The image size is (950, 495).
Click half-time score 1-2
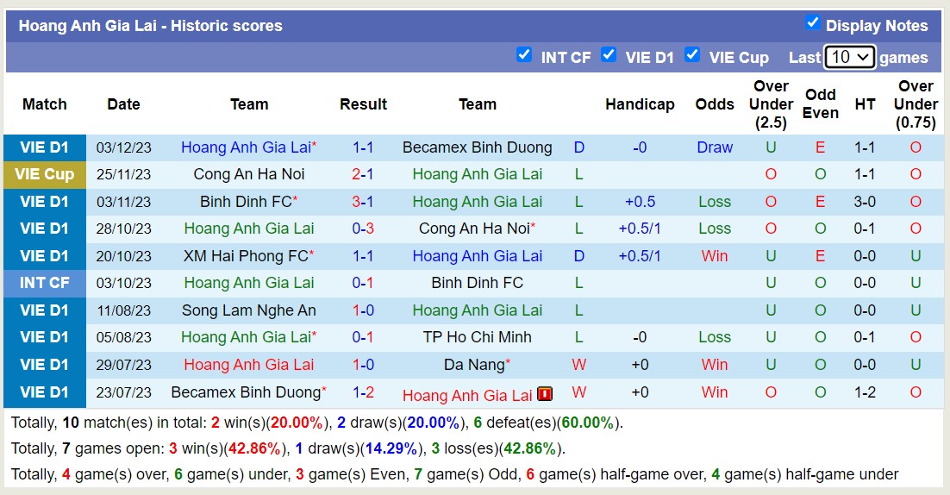pyautogui.click(x=865, y=392)
